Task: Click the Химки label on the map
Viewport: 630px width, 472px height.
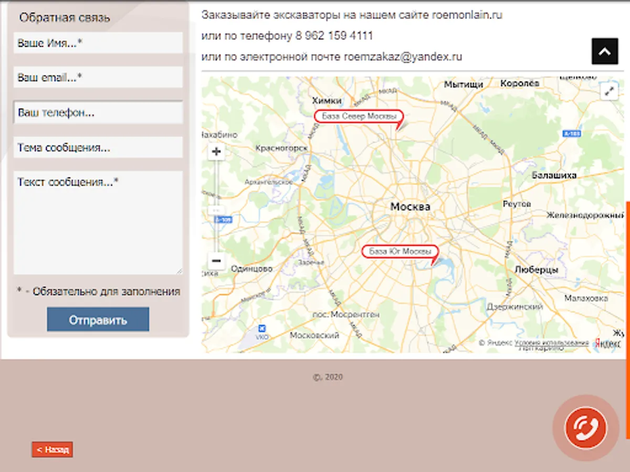Action: 327,100
